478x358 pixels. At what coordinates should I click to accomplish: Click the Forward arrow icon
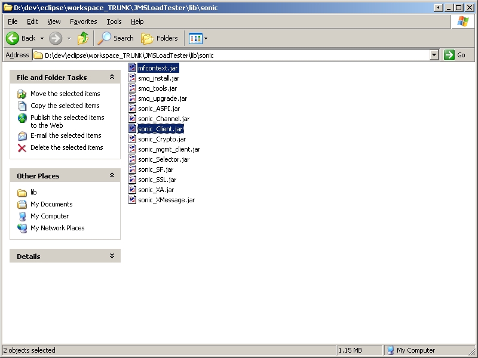(56, 38)
